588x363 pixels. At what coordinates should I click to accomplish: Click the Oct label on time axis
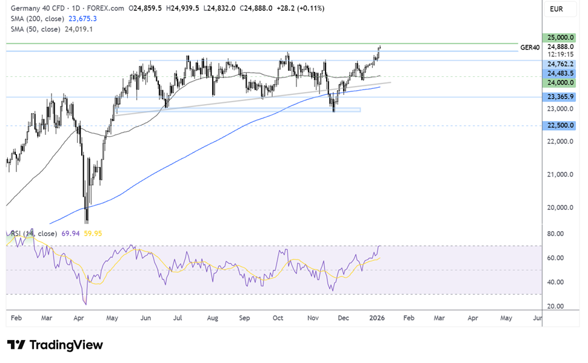click(278, 318)
